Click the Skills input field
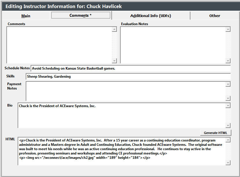240x177 pixels. pyautogui.click(x=128, y=77)
